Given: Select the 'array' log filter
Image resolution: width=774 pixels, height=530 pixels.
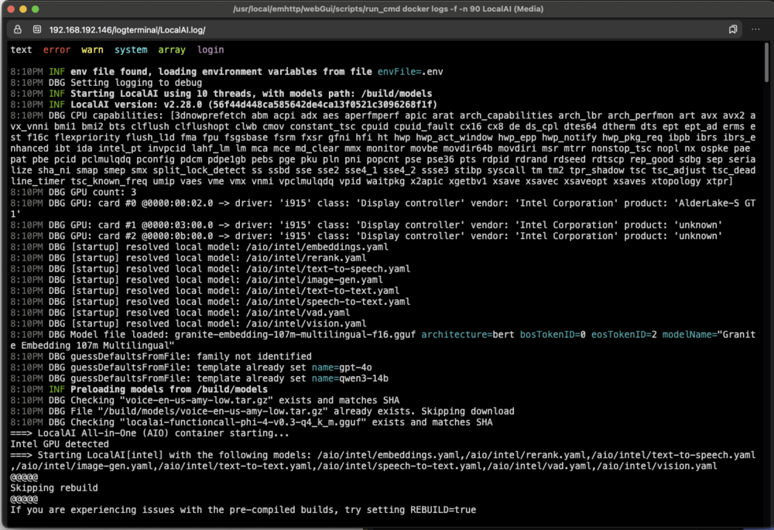Looking at the screenshot, I should [x=172, y=50].
